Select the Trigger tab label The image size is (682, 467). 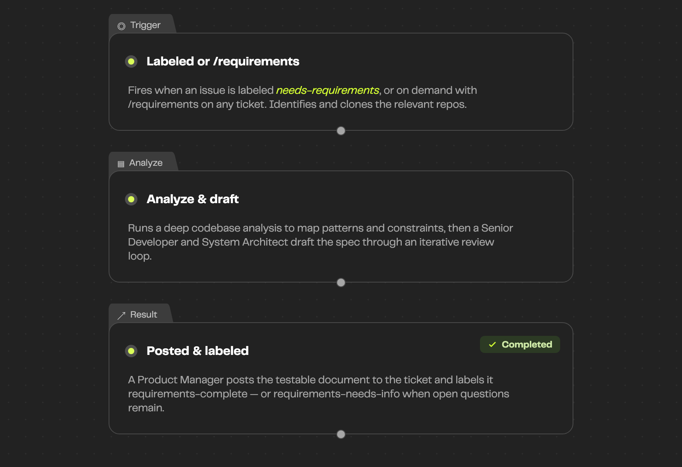click(145, 25)
